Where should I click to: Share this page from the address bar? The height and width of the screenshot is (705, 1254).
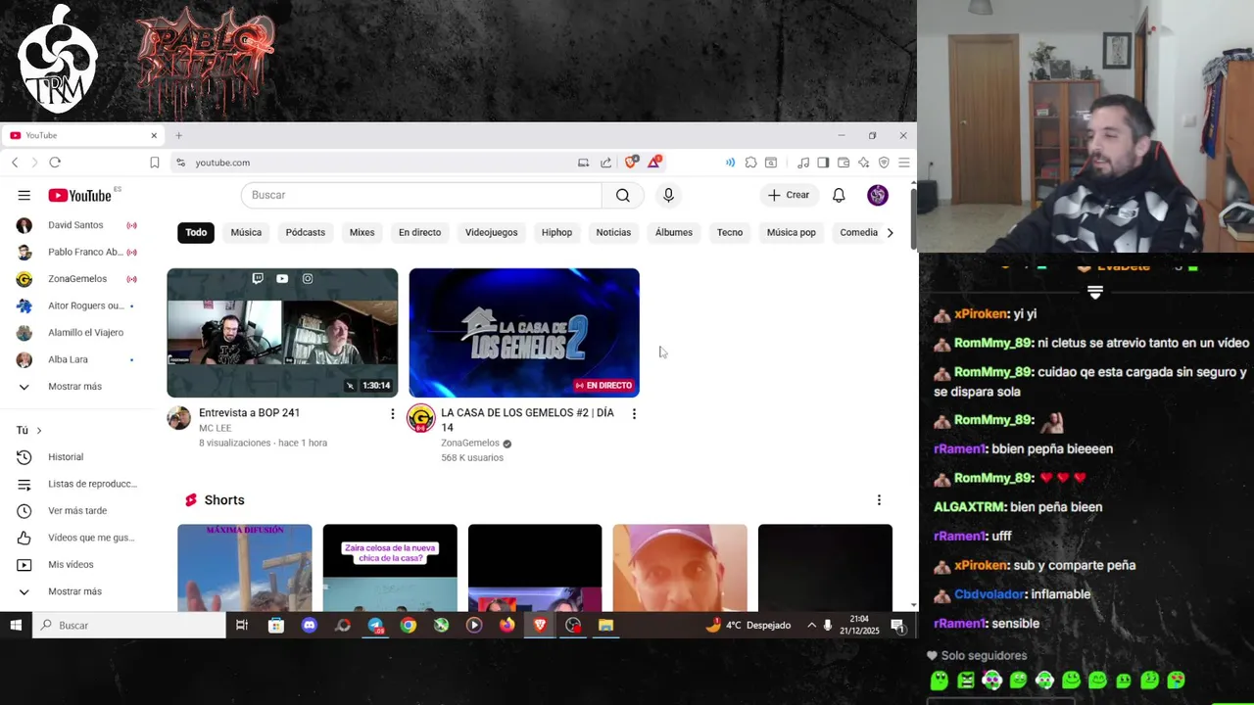click(x=605, y=163)
